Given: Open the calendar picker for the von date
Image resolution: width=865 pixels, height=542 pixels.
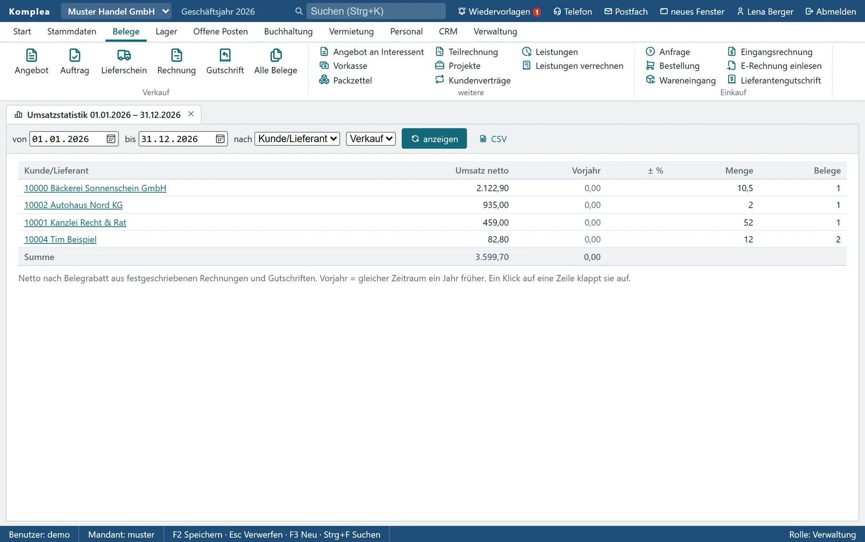Looking at the screenshot, I should 111,139.
